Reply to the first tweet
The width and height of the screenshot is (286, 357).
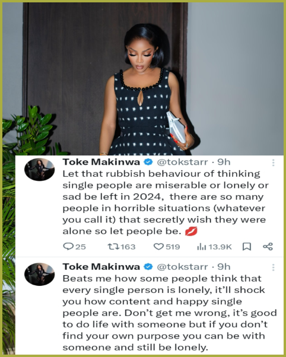[x=74, y=247]
